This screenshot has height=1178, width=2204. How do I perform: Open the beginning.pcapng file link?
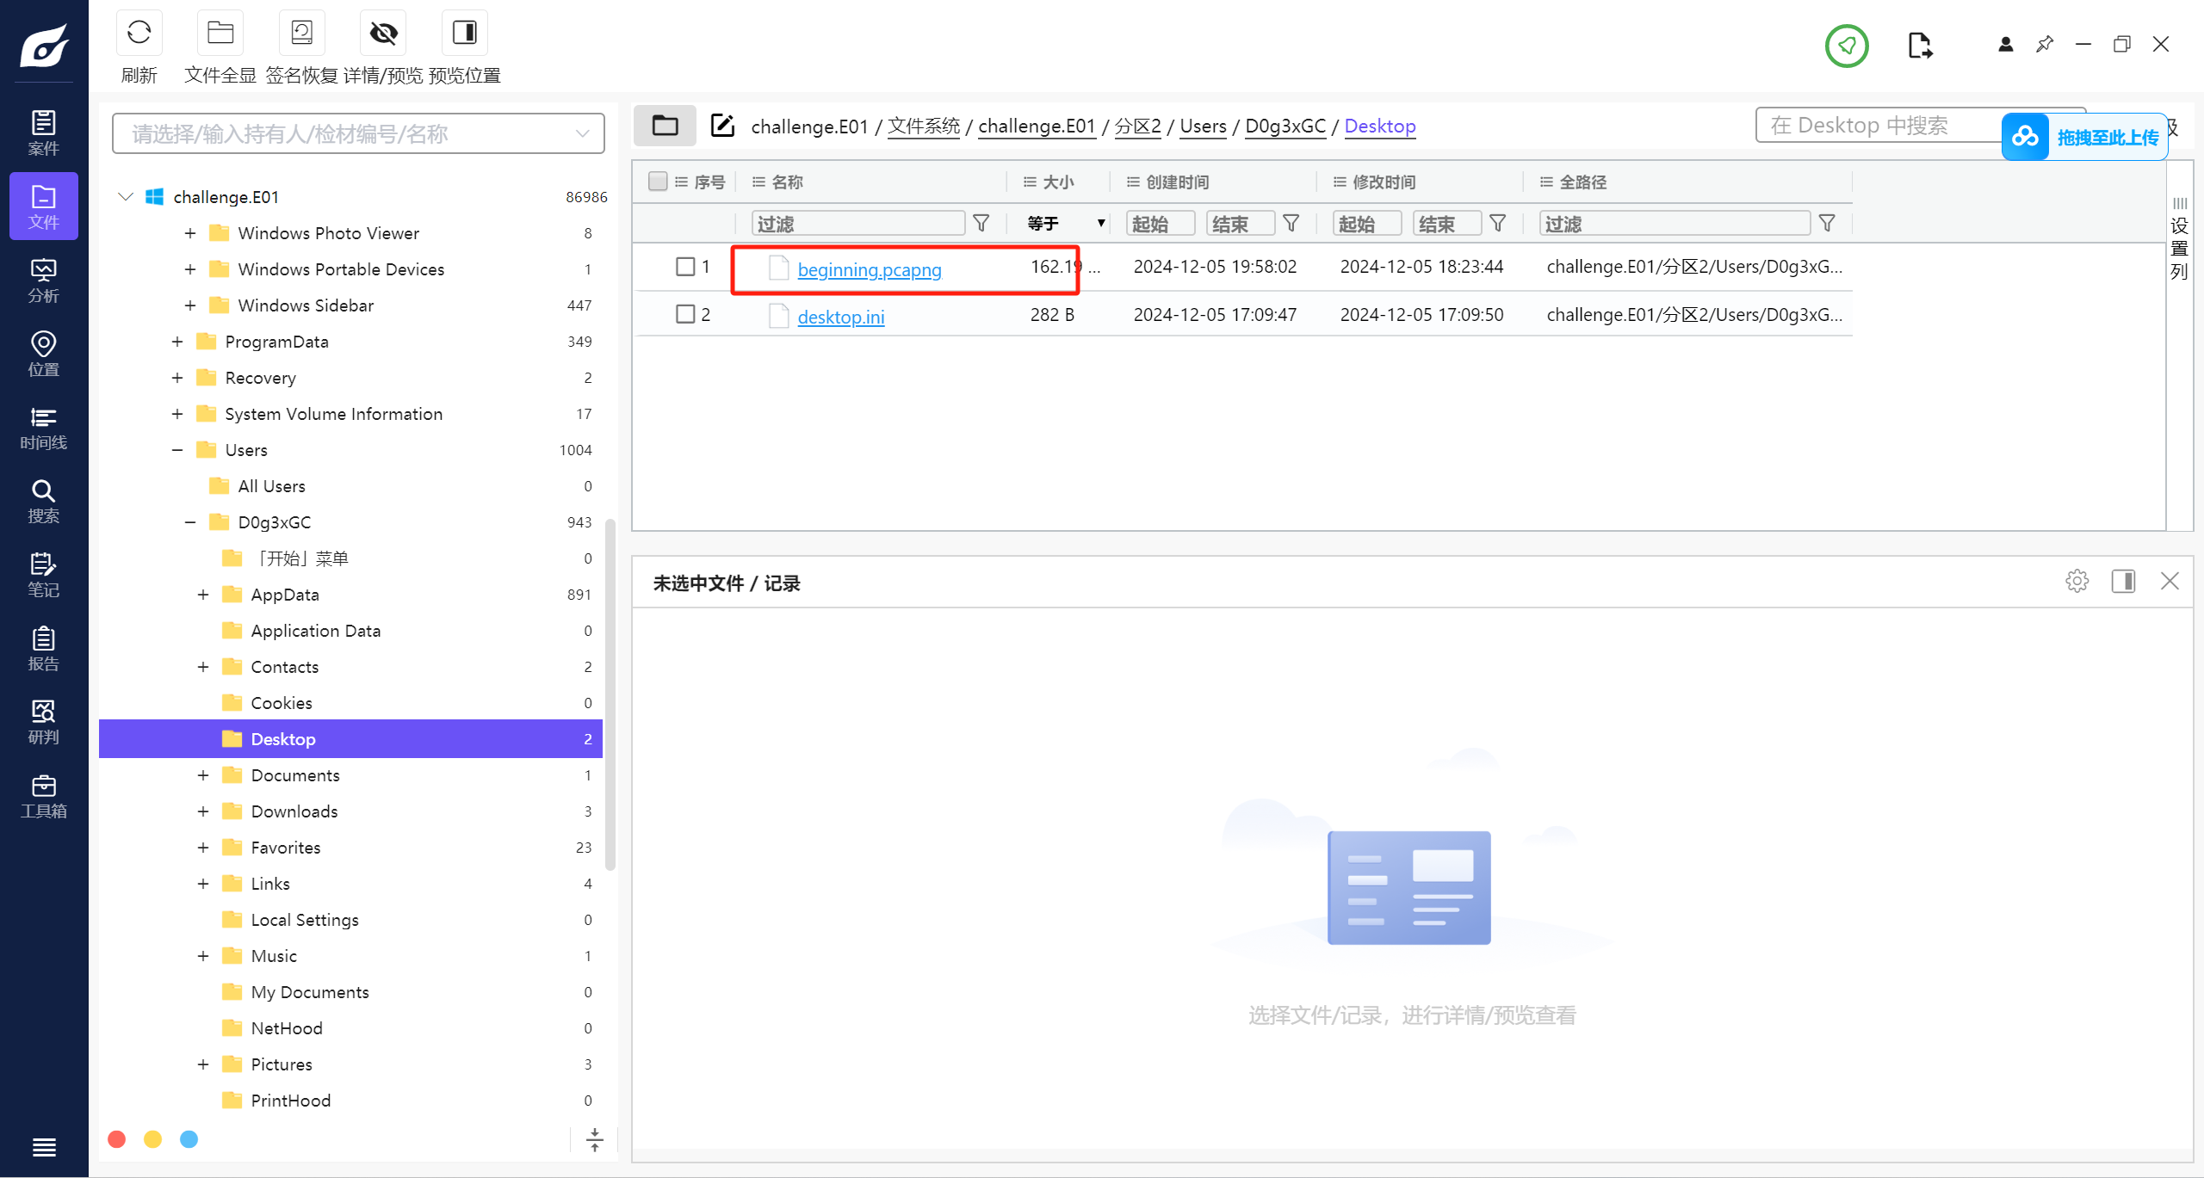click(x=869, y=269)
